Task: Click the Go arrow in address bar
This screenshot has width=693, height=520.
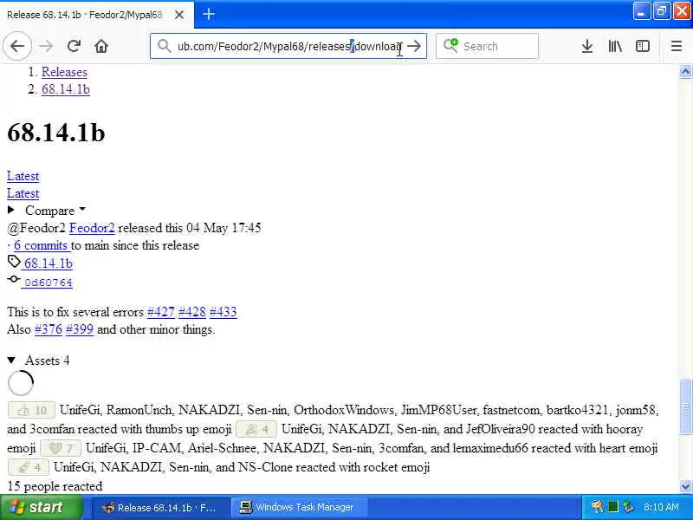Action: coord(414,46)
